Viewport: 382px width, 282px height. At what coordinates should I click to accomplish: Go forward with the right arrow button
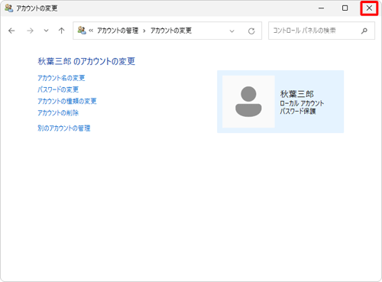(30, 31)
